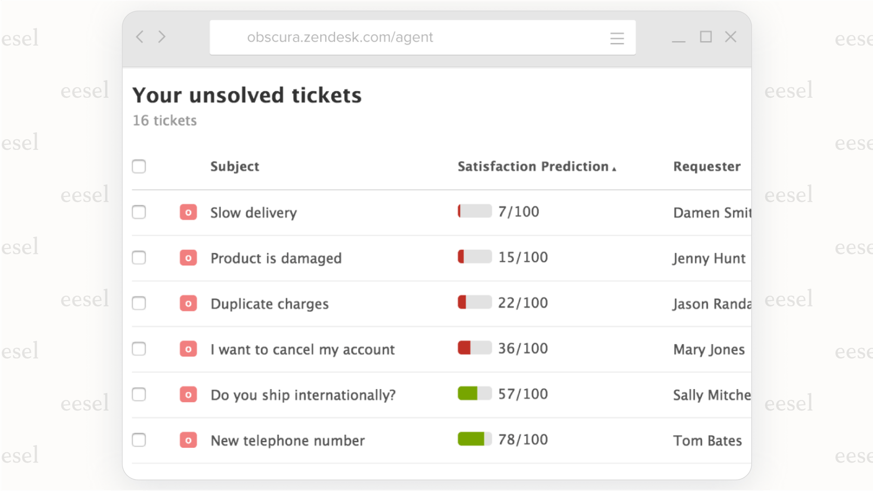The image size is (873, 491).
Task: Click the browser forward arrow
Action: (x=162, y=37)
